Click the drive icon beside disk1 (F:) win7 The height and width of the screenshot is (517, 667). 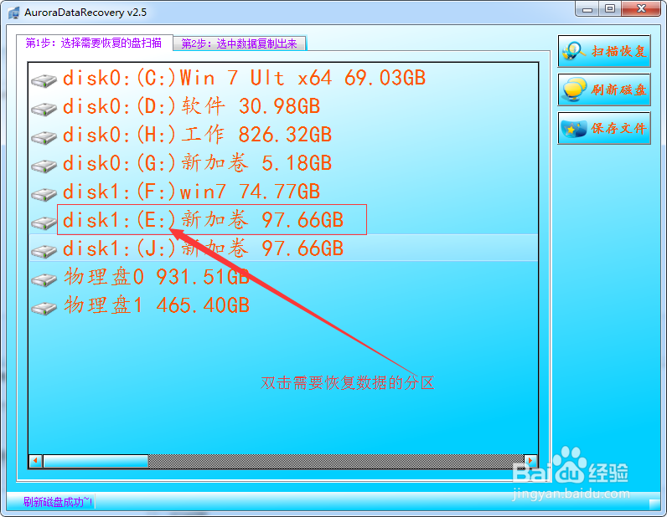coord(44,194)
